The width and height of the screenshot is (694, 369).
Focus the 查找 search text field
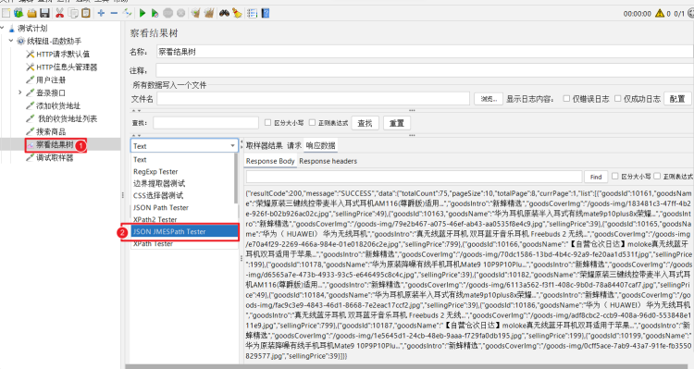tap(205, 123)
